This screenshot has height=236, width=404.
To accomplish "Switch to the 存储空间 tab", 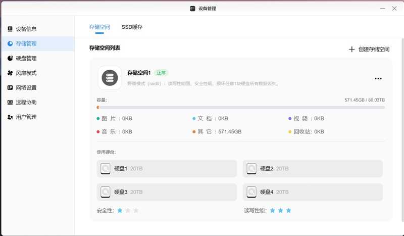I will (x=99, y=27).
